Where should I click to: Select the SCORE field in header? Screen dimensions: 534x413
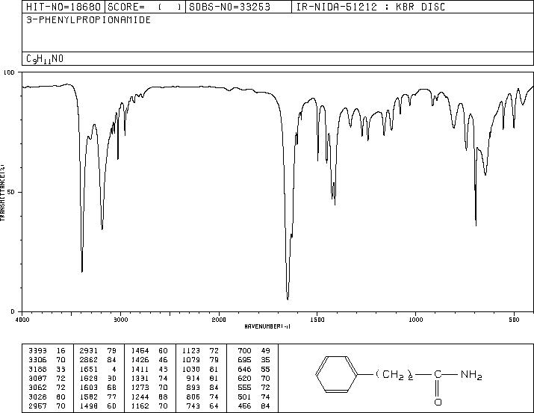pos(145,7)
